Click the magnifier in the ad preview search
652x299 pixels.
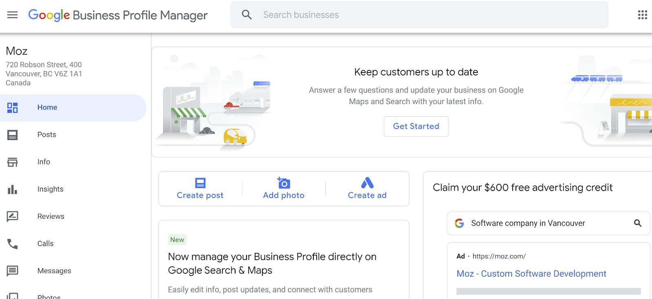tap(638, 223)
